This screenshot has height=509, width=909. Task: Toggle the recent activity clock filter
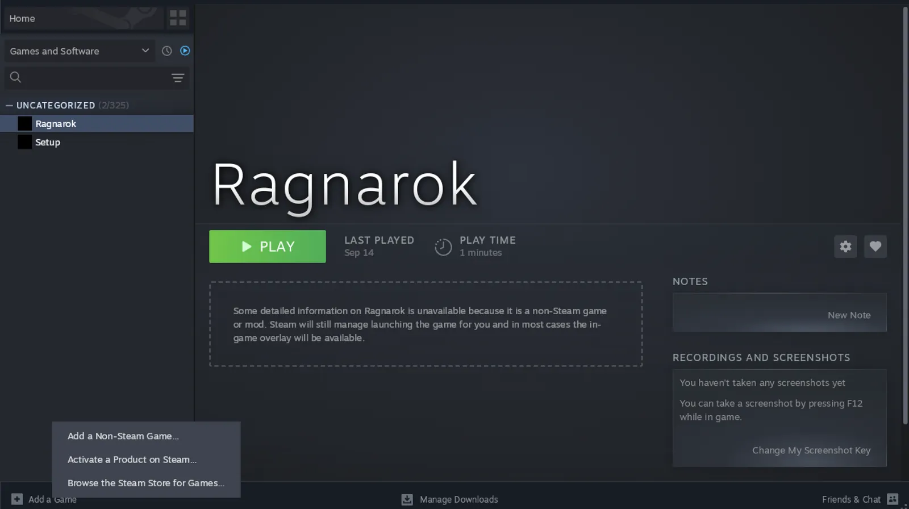click(166, 51)
